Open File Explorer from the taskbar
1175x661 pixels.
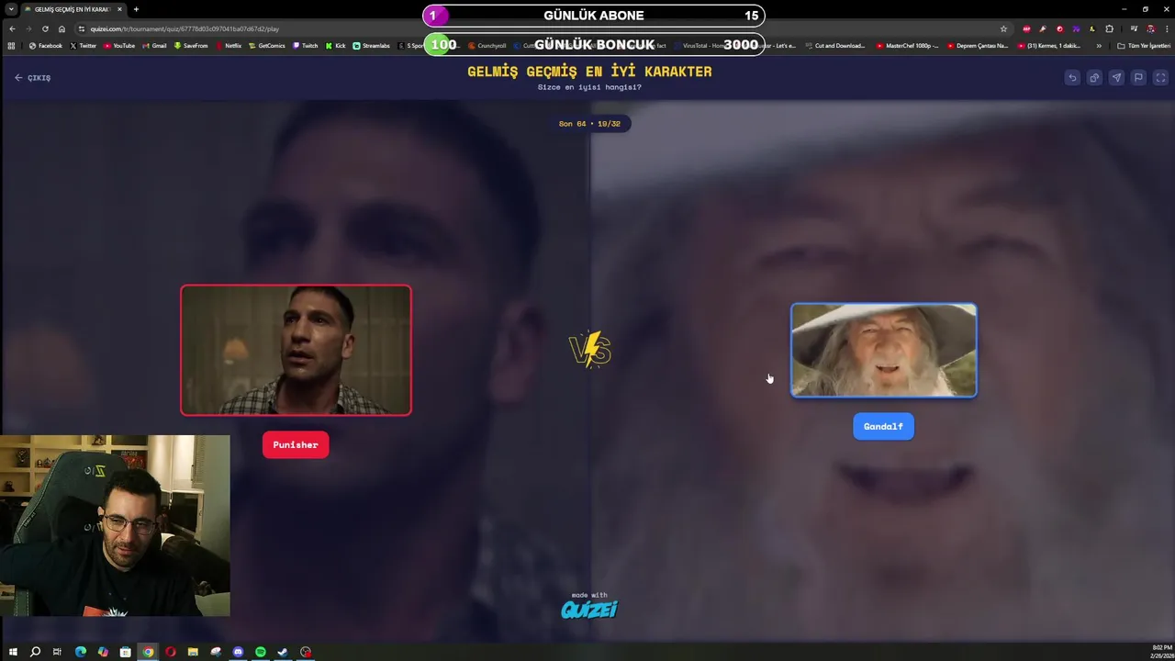pyautogui.click(x=193, y=652)
